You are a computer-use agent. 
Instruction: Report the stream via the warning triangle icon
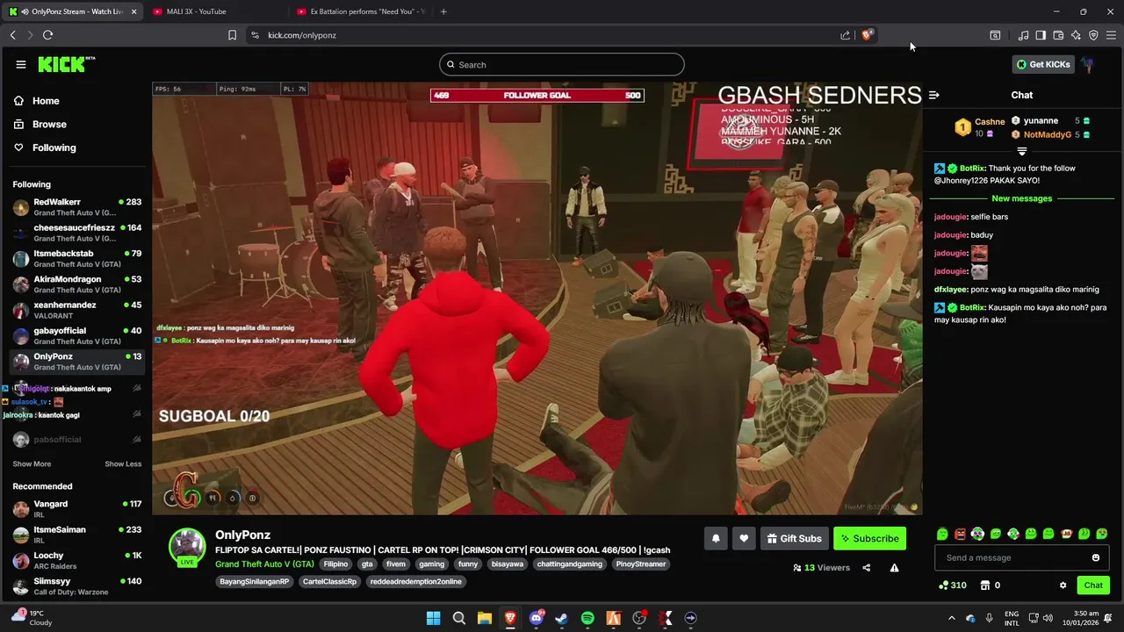pos(894,568)
